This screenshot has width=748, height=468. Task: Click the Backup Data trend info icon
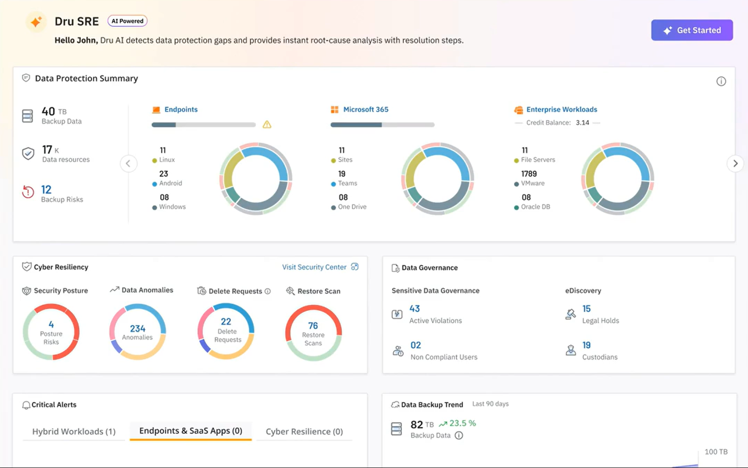[459, 436]
